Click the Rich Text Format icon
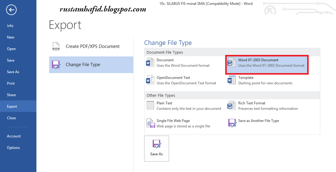336x172 pixels. 232,105
